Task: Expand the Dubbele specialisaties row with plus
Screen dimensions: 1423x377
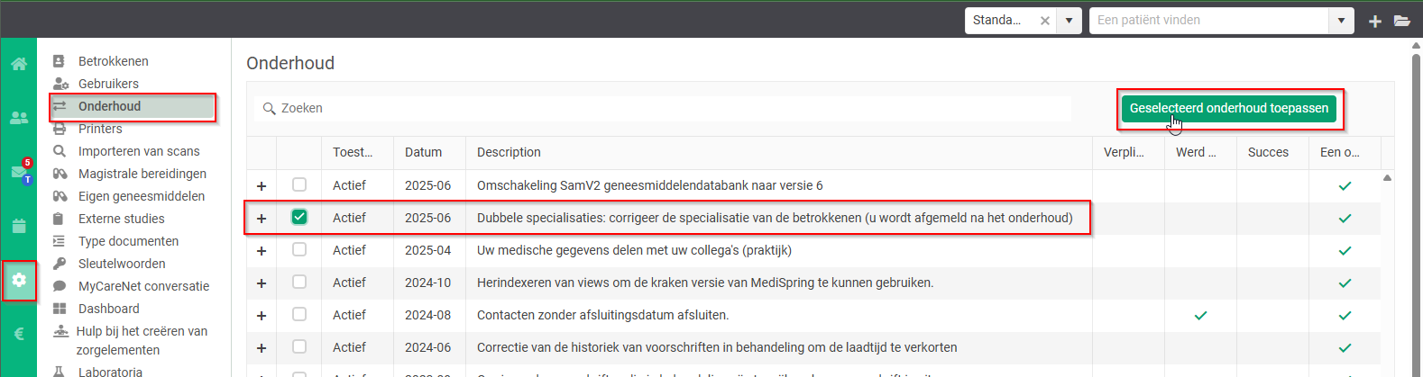Action: [x=262, y=219]
